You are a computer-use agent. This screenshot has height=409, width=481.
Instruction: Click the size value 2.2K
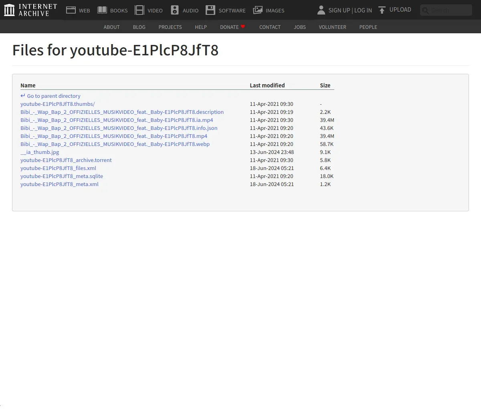325,112
